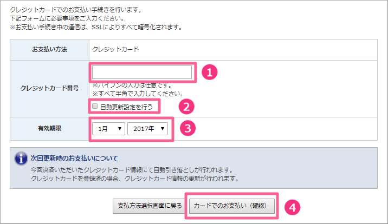Click the 自動更新設定を行う label text
The width and height of the screenshot is (388, 224).
coord(126,107)
